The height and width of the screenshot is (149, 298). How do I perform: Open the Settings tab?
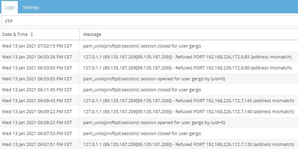coord(31,7)
